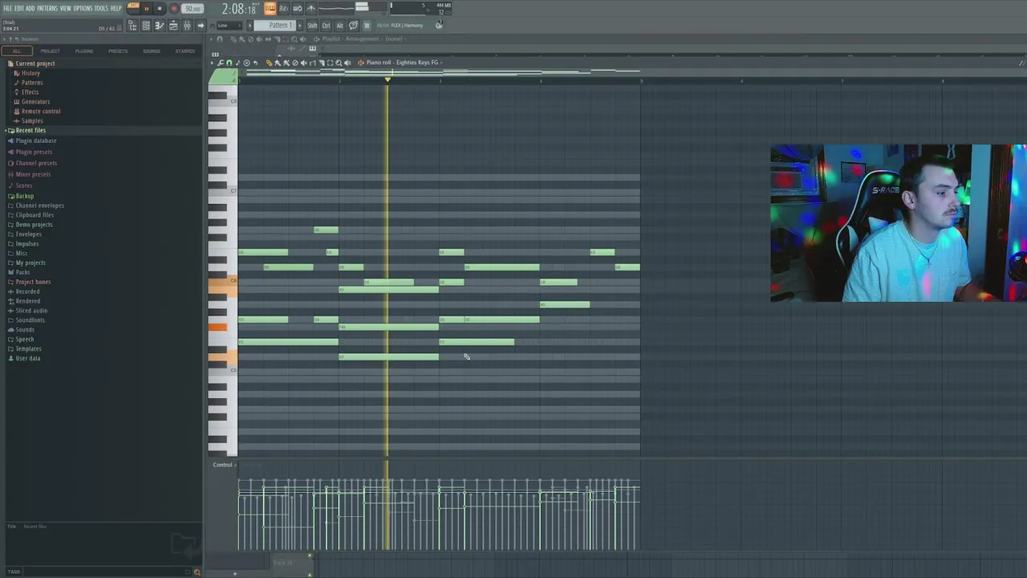
Task: Open the TOOLS menu
Action: click(101, 8)
